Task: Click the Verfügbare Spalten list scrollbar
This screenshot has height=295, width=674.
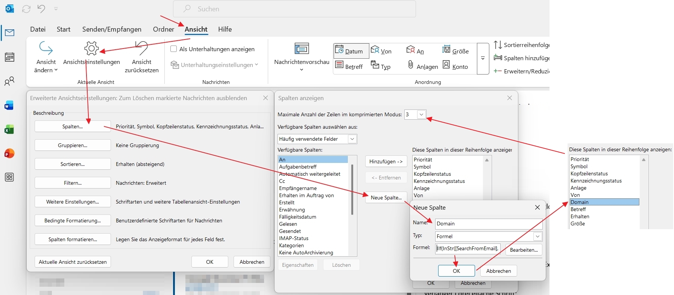Action: [x=352, y=190]
